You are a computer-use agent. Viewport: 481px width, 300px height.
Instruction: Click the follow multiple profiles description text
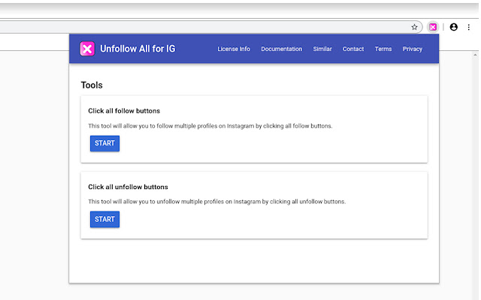[210, 126]
